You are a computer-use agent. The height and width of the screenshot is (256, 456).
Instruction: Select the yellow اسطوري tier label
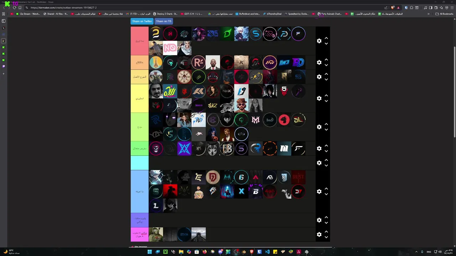pyautogui.click(x=140, y=98)
